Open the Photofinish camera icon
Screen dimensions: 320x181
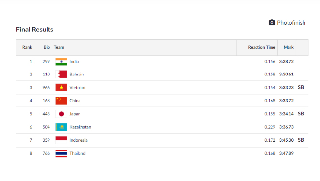click(x=272, y=22)
